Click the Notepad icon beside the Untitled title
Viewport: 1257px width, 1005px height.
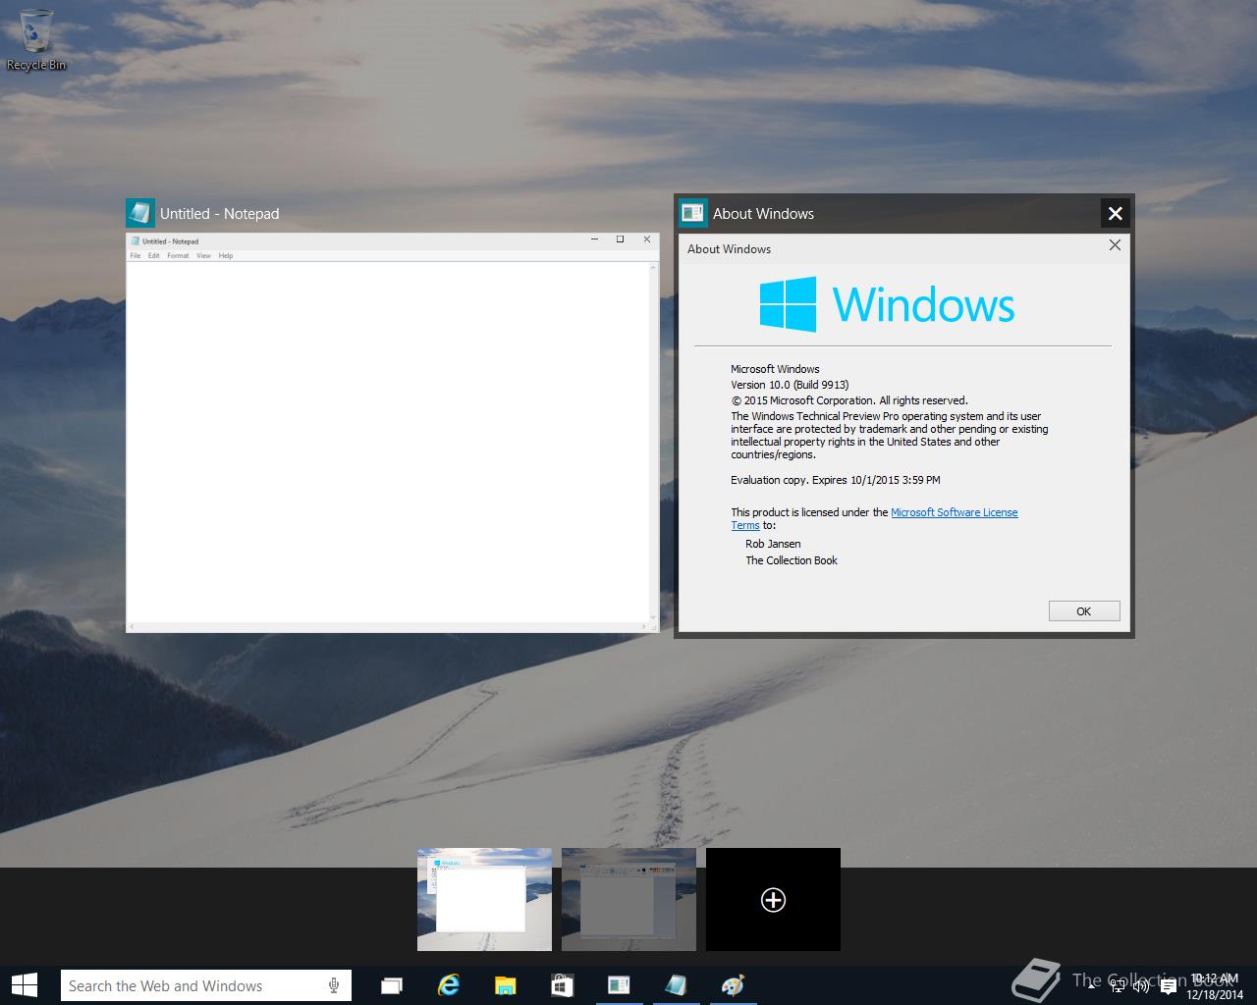(x=140, y=213)
